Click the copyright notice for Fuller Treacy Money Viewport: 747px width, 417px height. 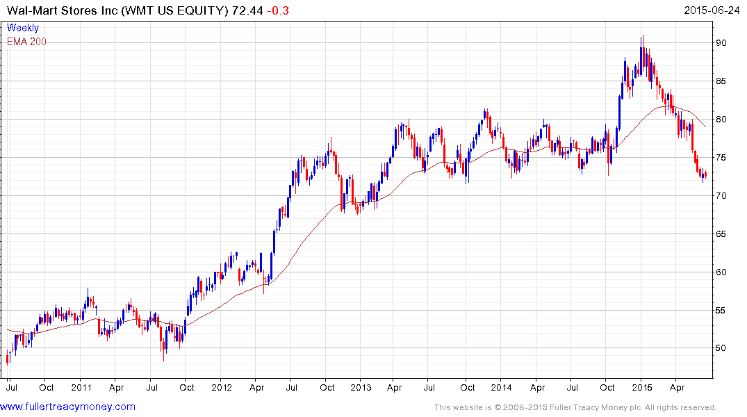tap(575, 407)
